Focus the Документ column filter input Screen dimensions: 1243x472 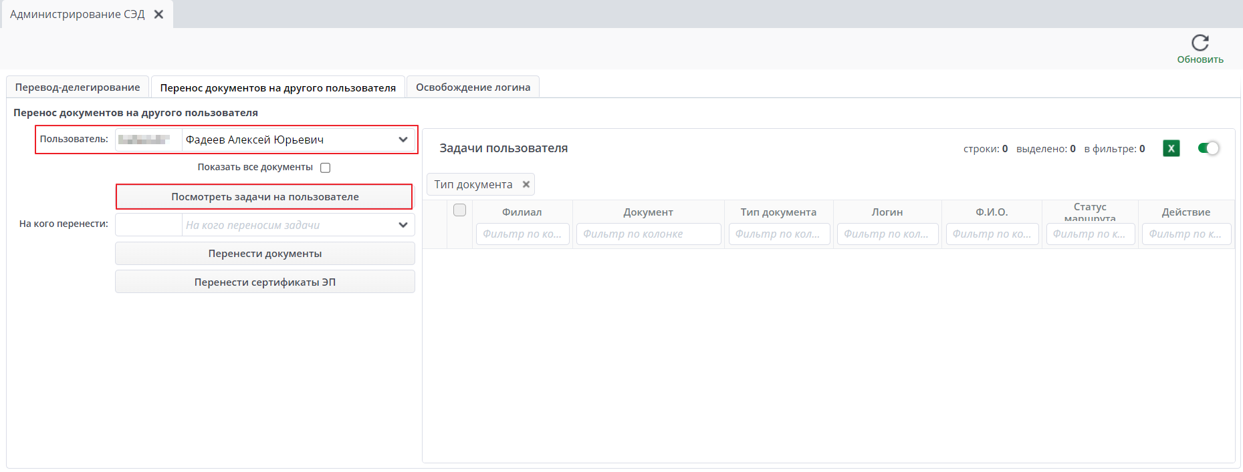click(x=648, y=234)
